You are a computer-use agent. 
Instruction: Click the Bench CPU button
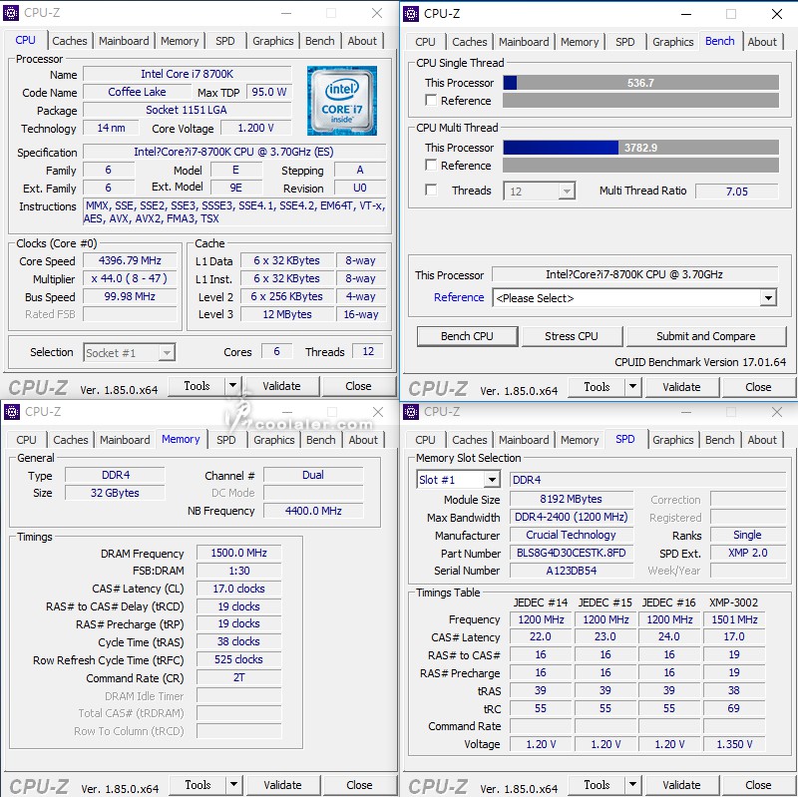pyautogui.click(x=467, y=336)
